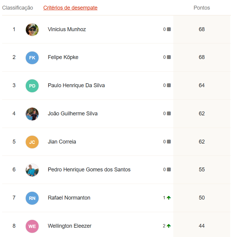Open Pedro Henrique Gomes dos Santos photo

pos(32,170)
